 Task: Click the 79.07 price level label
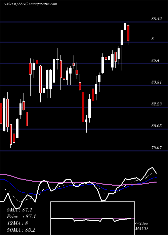click(x=157, y=148)
